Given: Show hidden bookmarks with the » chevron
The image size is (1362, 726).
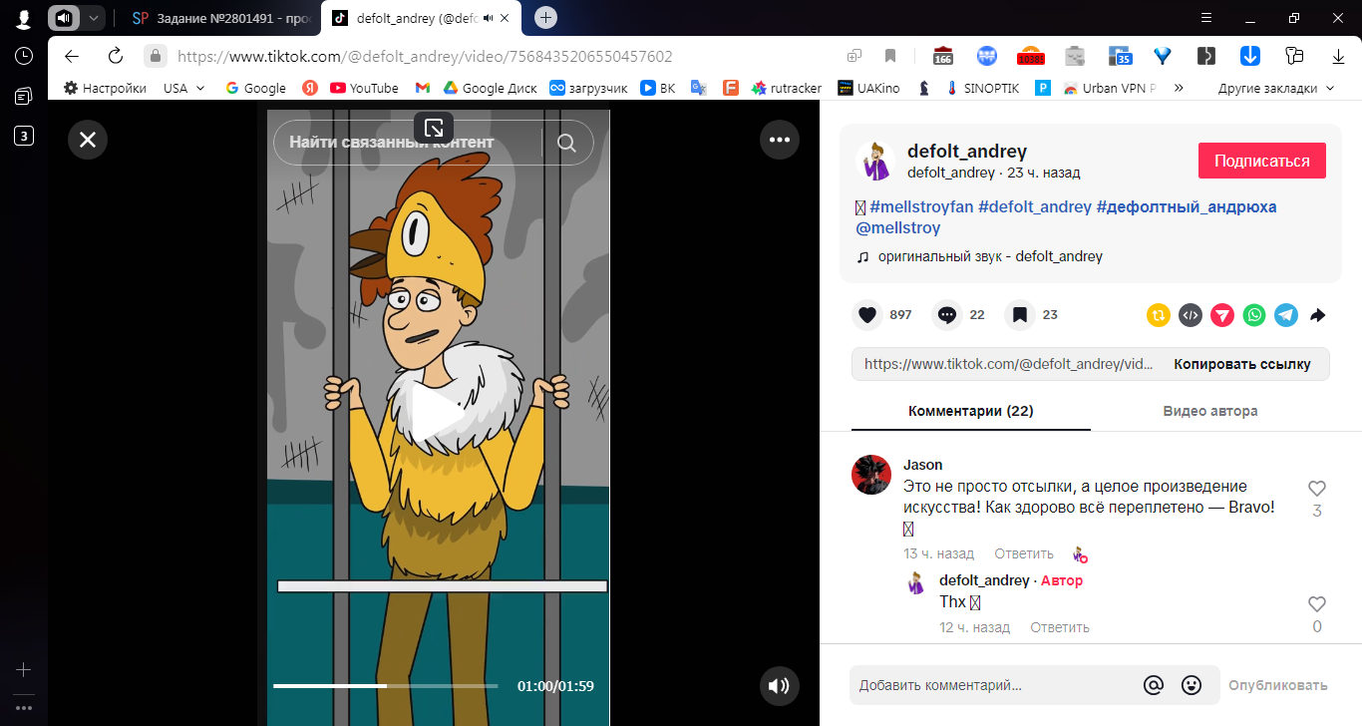Looking at the screenshot, I should [1179, 88].
